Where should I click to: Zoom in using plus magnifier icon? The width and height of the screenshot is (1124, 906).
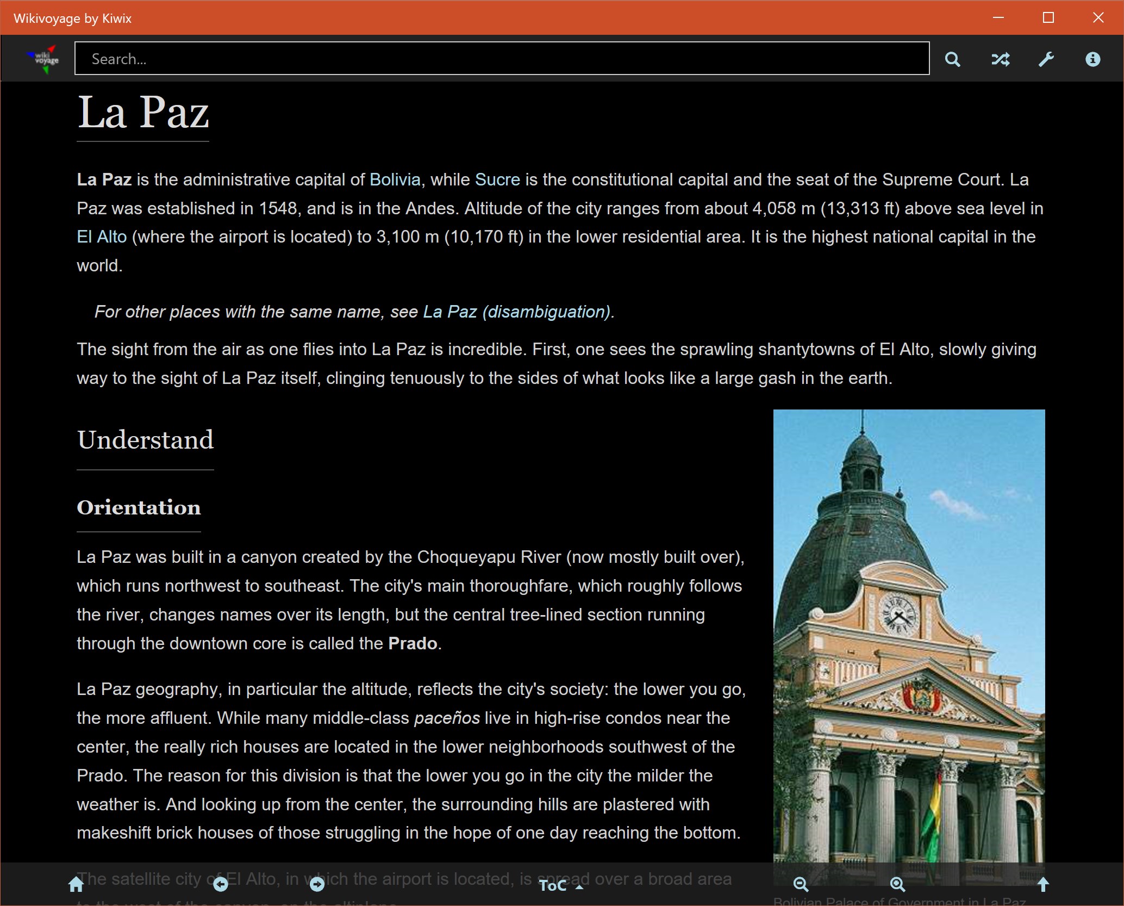[x=897, y=885]
